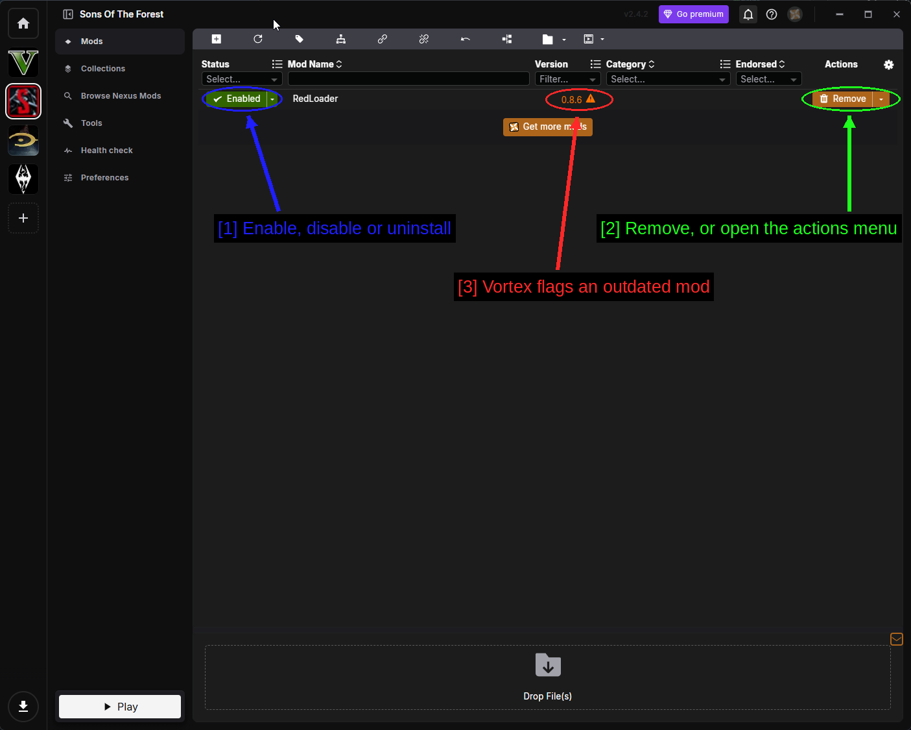Viewport: 911px width, 730px height.
Task: Open the Status filter Select dropdown
Action: [x=242, y=79]
